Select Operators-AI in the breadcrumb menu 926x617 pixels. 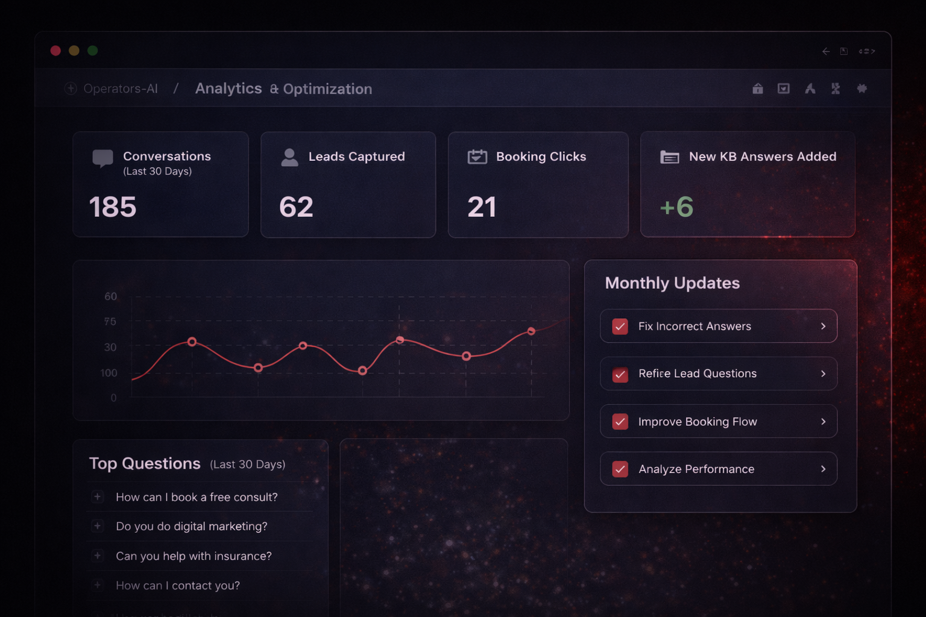(x=121, y=88)
